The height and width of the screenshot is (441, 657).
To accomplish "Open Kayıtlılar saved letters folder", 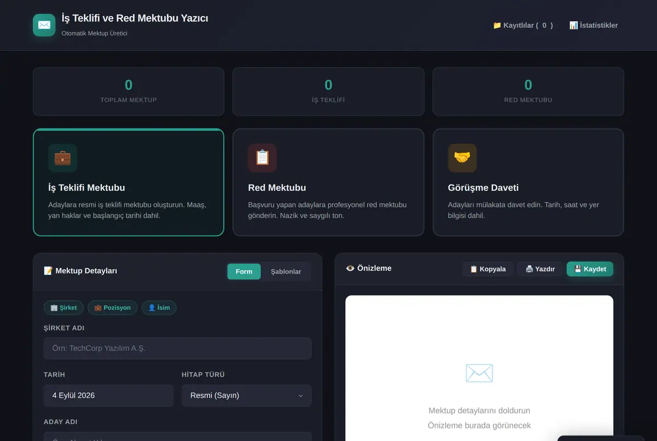I will [523, 25].
